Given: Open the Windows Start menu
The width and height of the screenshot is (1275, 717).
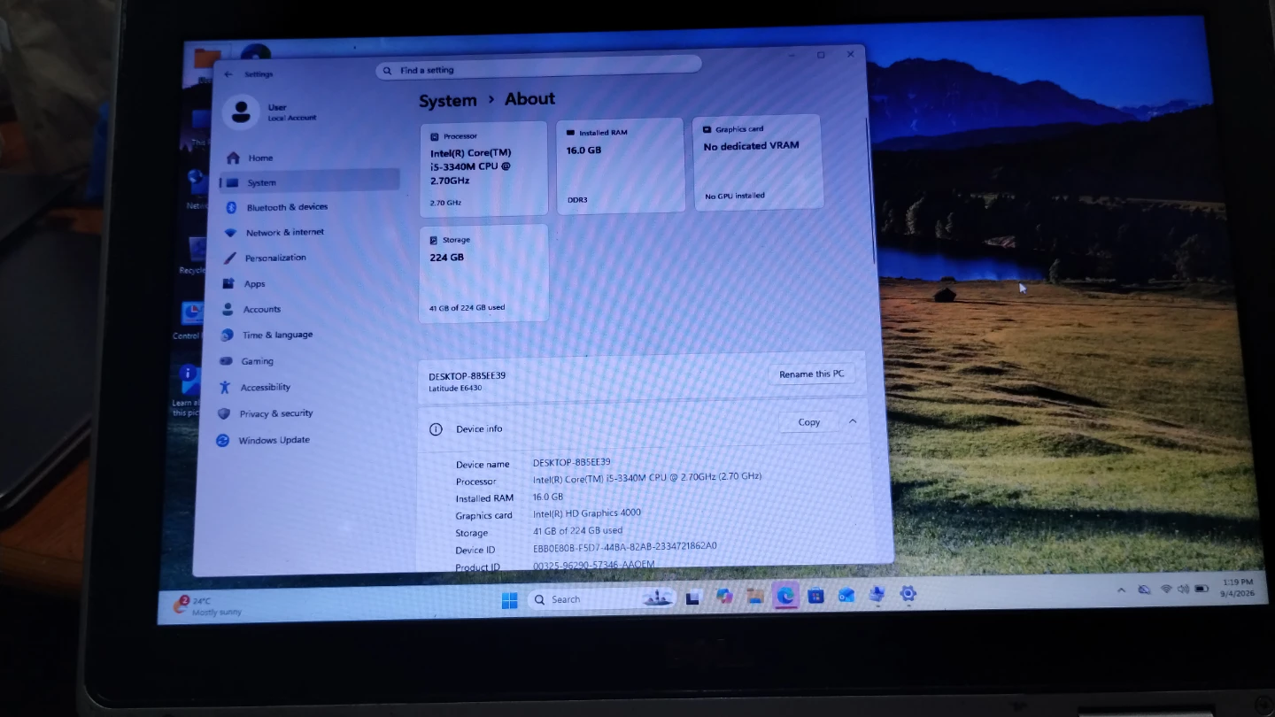Looking at the screenshot, I should (509, 601).
